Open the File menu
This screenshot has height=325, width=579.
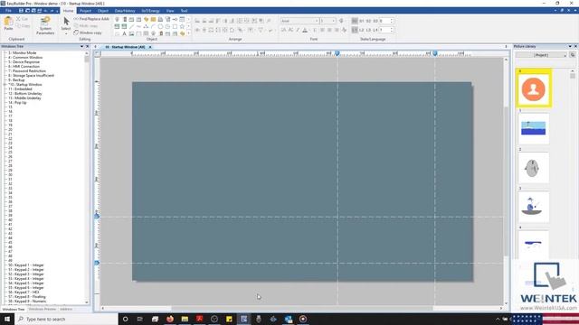(x=8, y=11)
